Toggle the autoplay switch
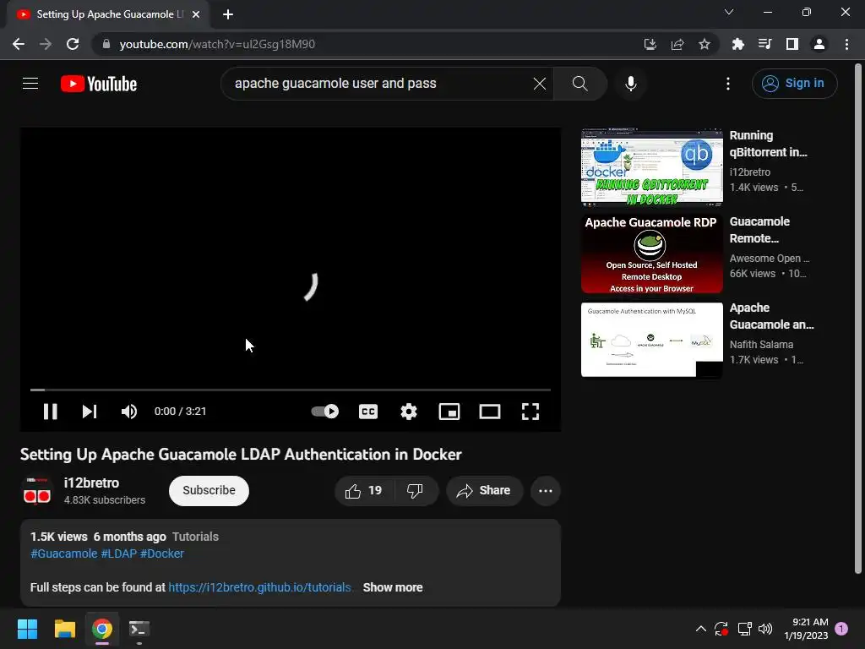 pyautogui.click(x=325, y=412)
